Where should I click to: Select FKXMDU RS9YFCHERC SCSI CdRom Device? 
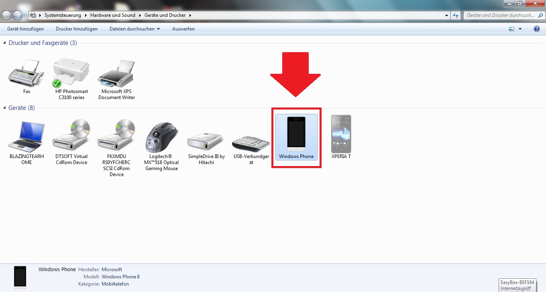(x=116, y=136)
